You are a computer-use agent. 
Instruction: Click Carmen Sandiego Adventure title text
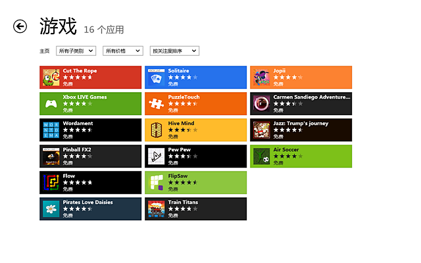click(x=312, y=97)
